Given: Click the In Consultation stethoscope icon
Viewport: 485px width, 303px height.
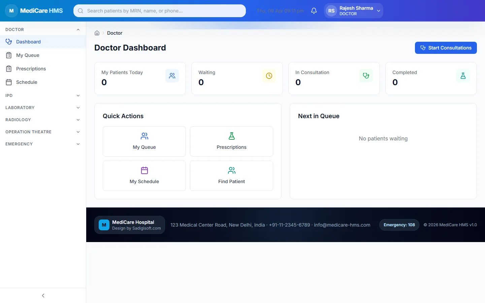Looking at the screenshot, I should (x=366, y=76).
